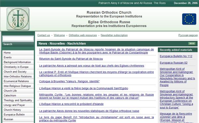The width and height of the screenshot is (199, 123).
Task: Open the Catechism section
Action: click(18, 96)
